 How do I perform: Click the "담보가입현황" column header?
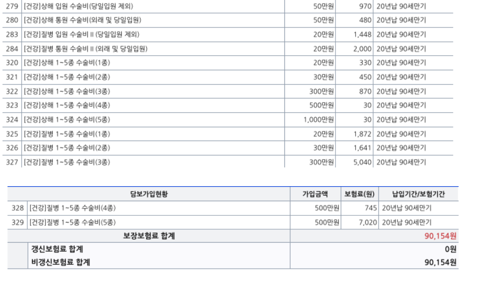(x=149, y=194)
